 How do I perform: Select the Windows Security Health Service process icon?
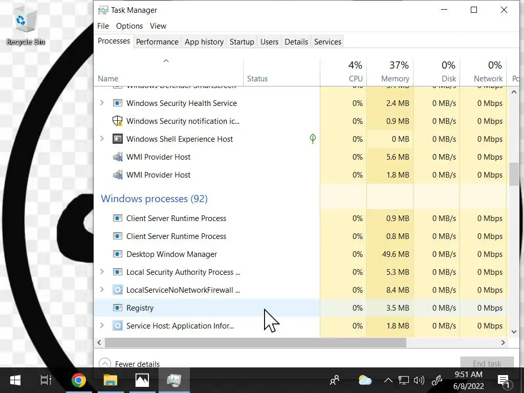(117, 103)
